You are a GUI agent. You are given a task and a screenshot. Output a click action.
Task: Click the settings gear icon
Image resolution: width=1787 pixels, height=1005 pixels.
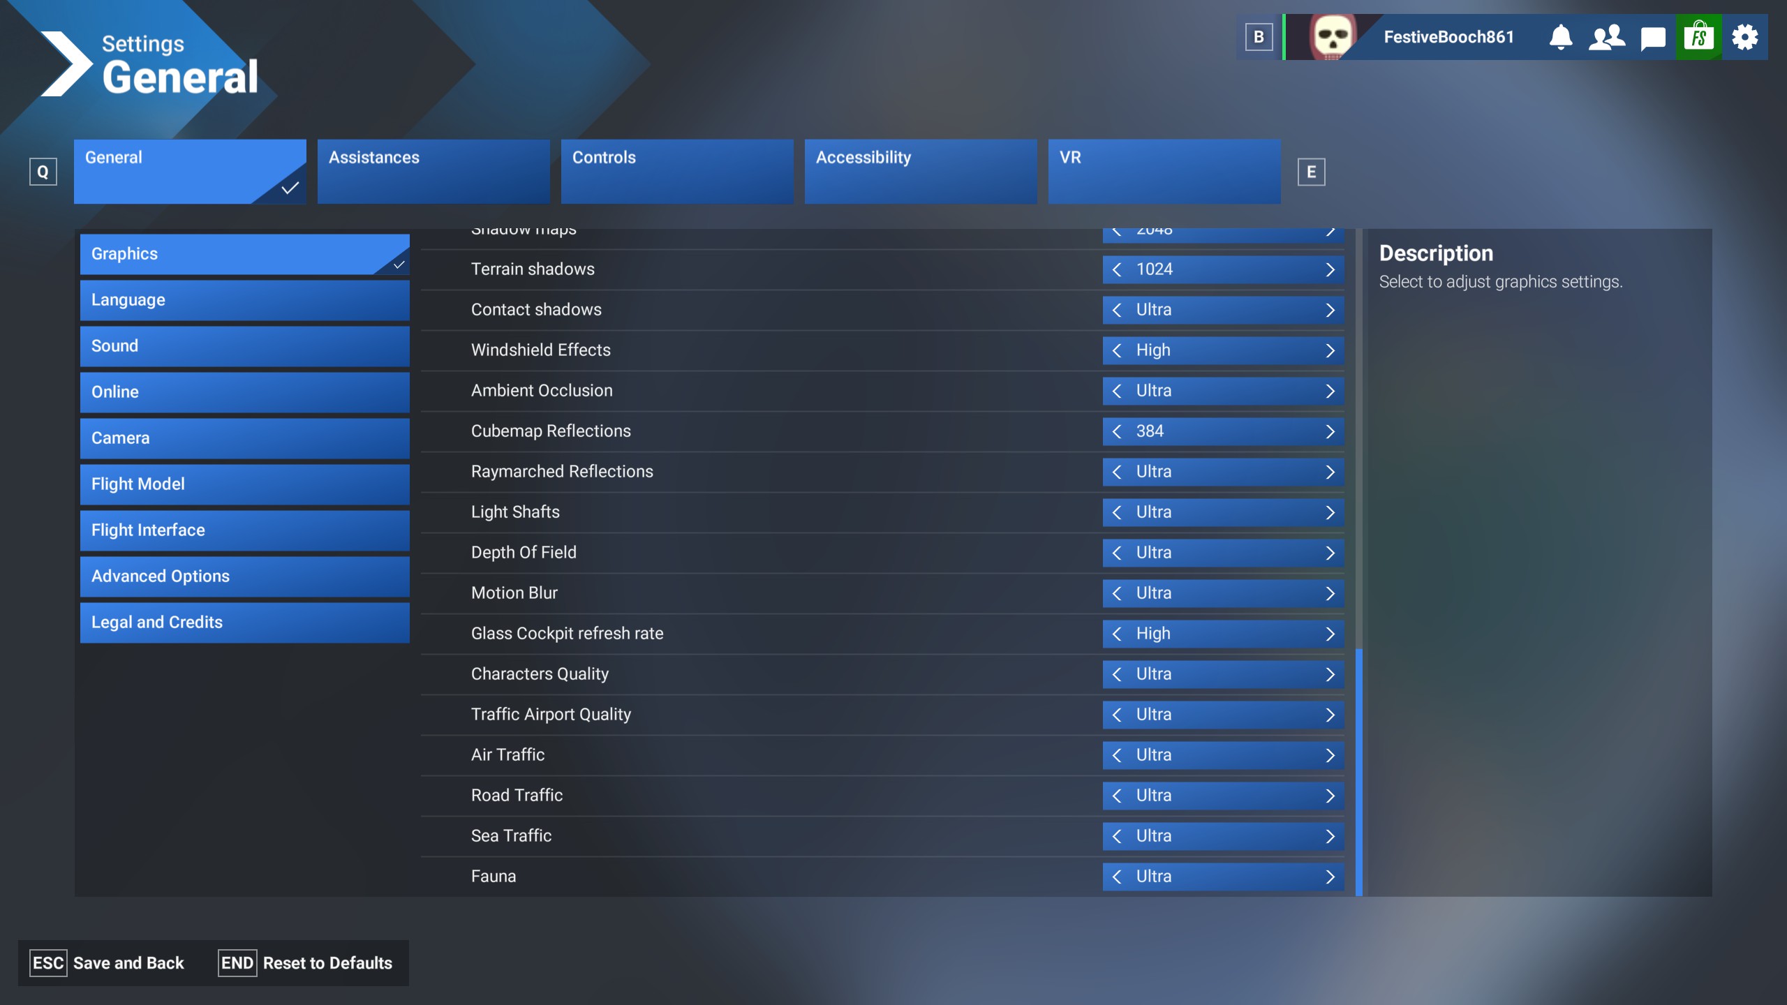(x=1744, y=37)
